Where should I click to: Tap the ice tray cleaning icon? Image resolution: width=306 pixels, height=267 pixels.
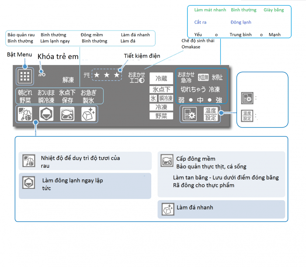click(203, 77)
